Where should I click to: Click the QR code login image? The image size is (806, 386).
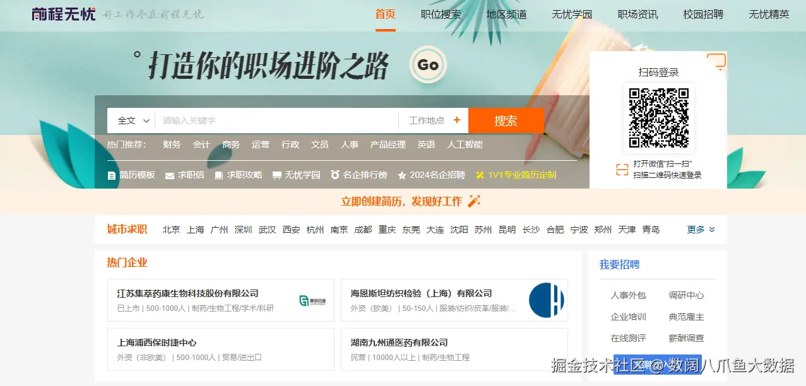click(658, 117)
